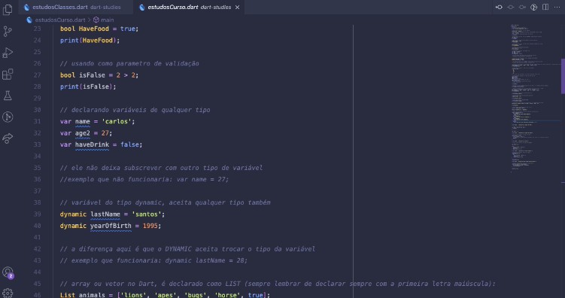This screenshot has width=565, height=298.
Task: Go to previous change icon
Action: pos(499,8)
